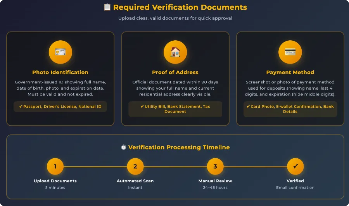Click the clipboard icon beside Required Verification Documents
Image resolution: width=349 pixels, height=206 pixels.
click(107, 7)
